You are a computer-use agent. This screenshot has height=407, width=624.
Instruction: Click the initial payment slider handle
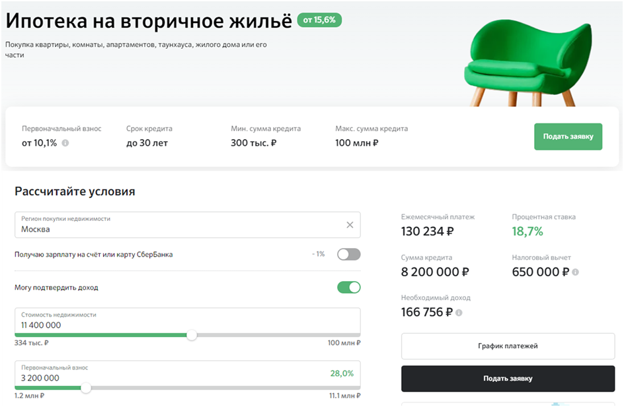click(86, 389)
